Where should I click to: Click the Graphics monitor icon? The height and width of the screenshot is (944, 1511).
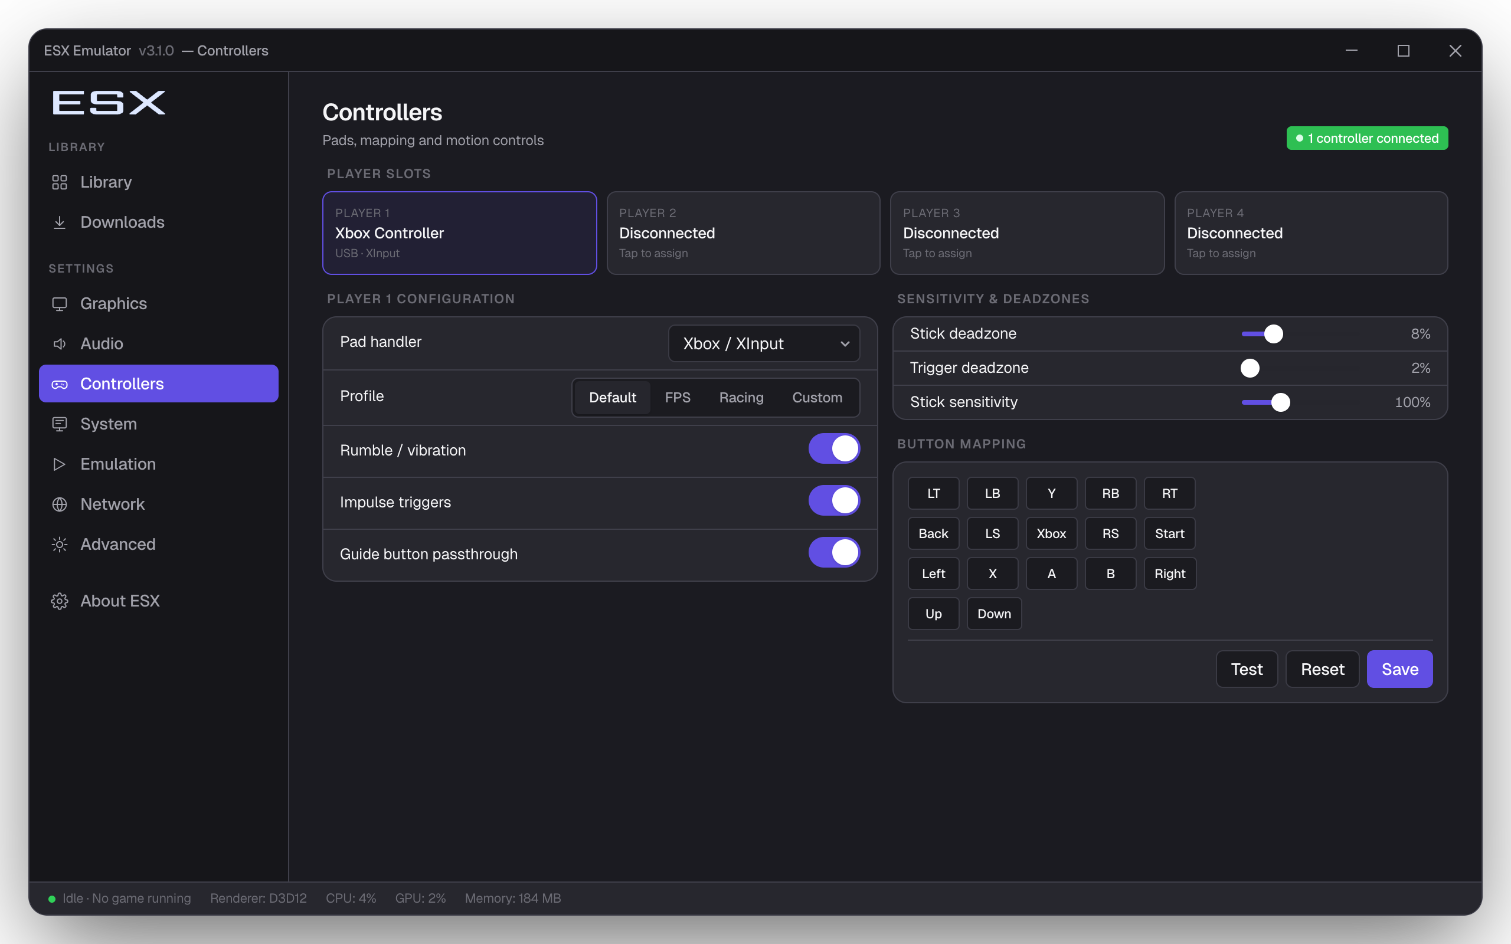(x=59, y=303)
